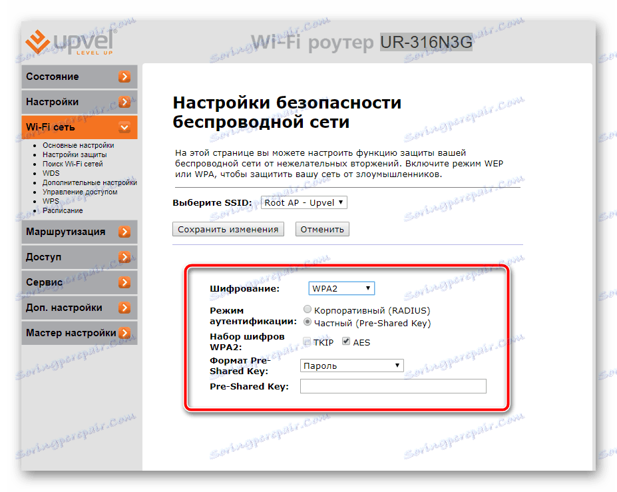Open Доп. настройки section
This screenshot has width=617, height=492.
79,308
